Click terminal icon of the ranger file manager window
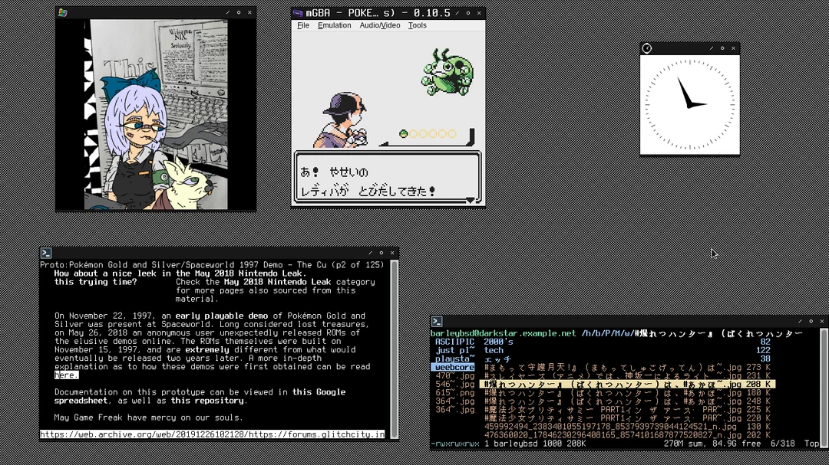The image size is (829, 465). pyautogui.click(x=436, y=322)
